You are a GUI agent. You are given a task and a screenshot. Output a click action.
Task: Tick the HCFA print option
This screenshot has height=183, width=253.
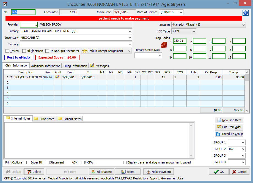click(83, 162)
